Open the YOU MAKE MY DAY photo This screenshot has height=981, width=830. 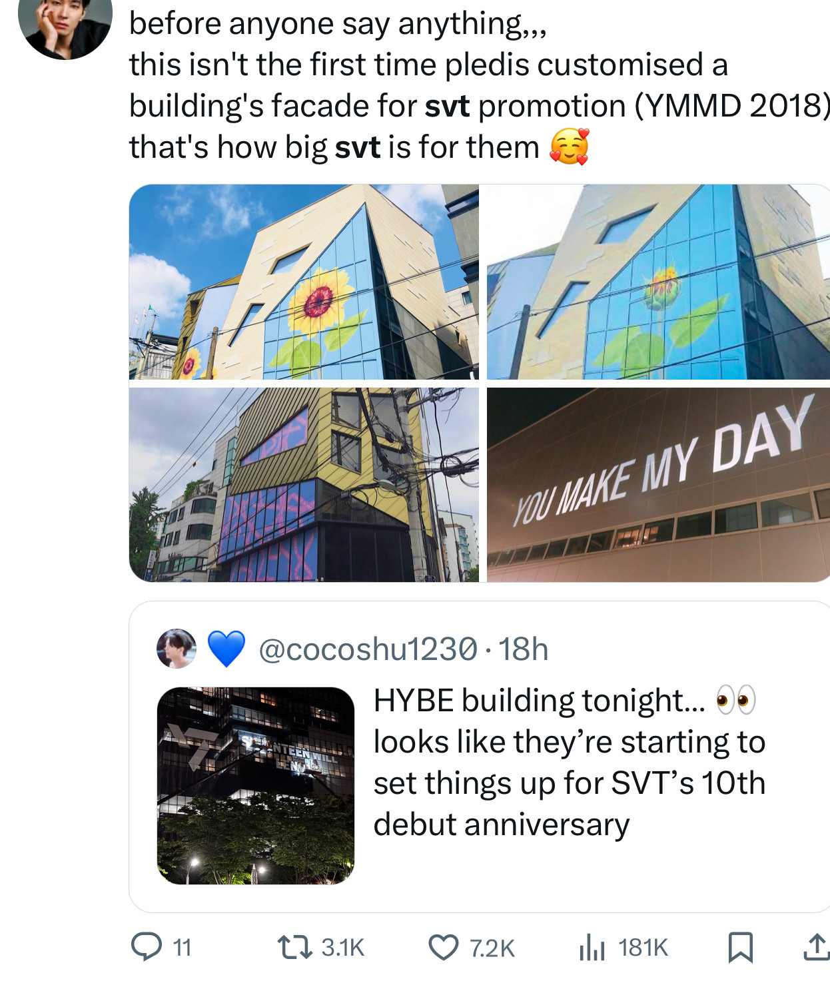pos(658,485)
